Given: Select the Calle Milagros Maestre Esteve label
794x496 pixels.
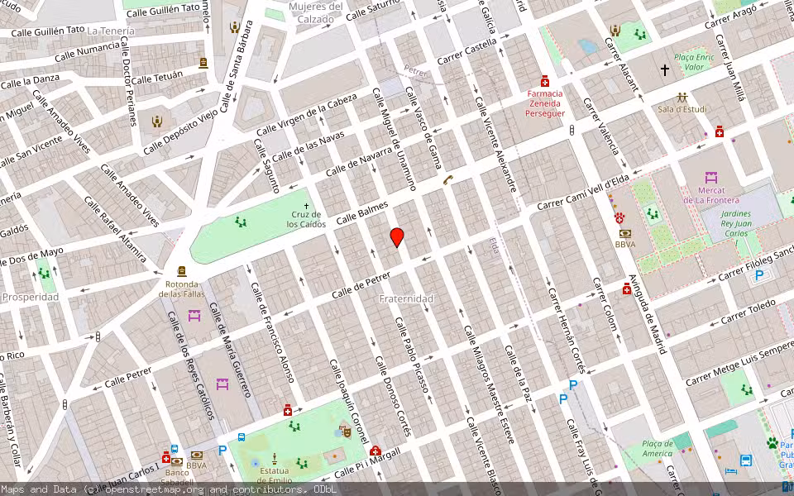Looking at the screenshot, I should tap(489, 384).
